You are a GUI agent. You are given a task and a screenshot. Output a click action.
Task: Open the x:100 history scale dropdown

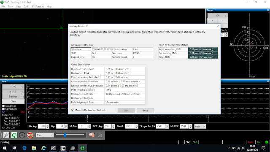coord(13,87)
